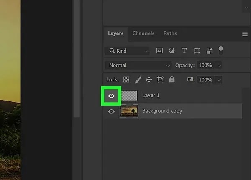Toggle visibility of Background copy layer

111,111
